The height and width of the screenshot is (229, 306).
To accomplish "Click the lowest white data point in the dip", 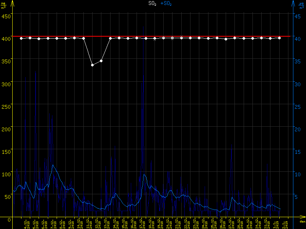I will pyautogui.click(x=92, y=65).
